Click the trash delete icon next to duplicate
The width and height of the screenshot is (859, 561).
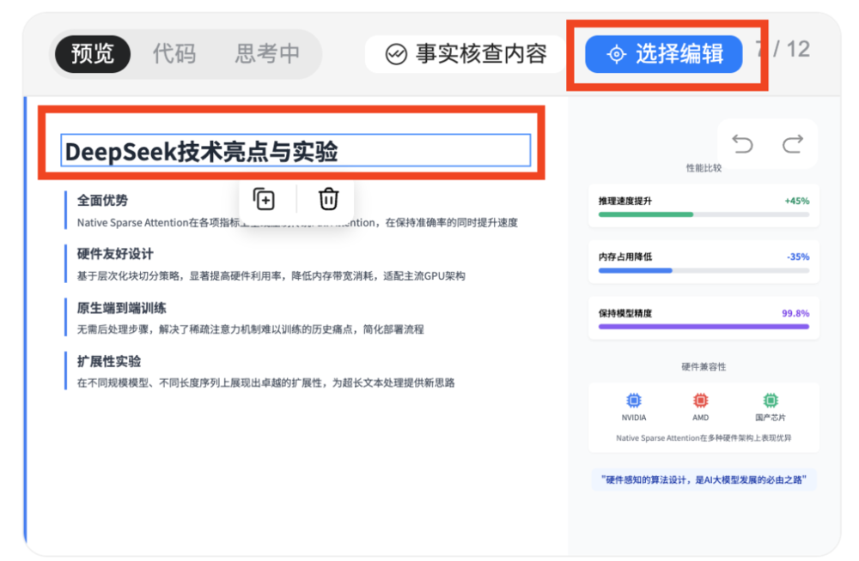(x=327, y=198)
